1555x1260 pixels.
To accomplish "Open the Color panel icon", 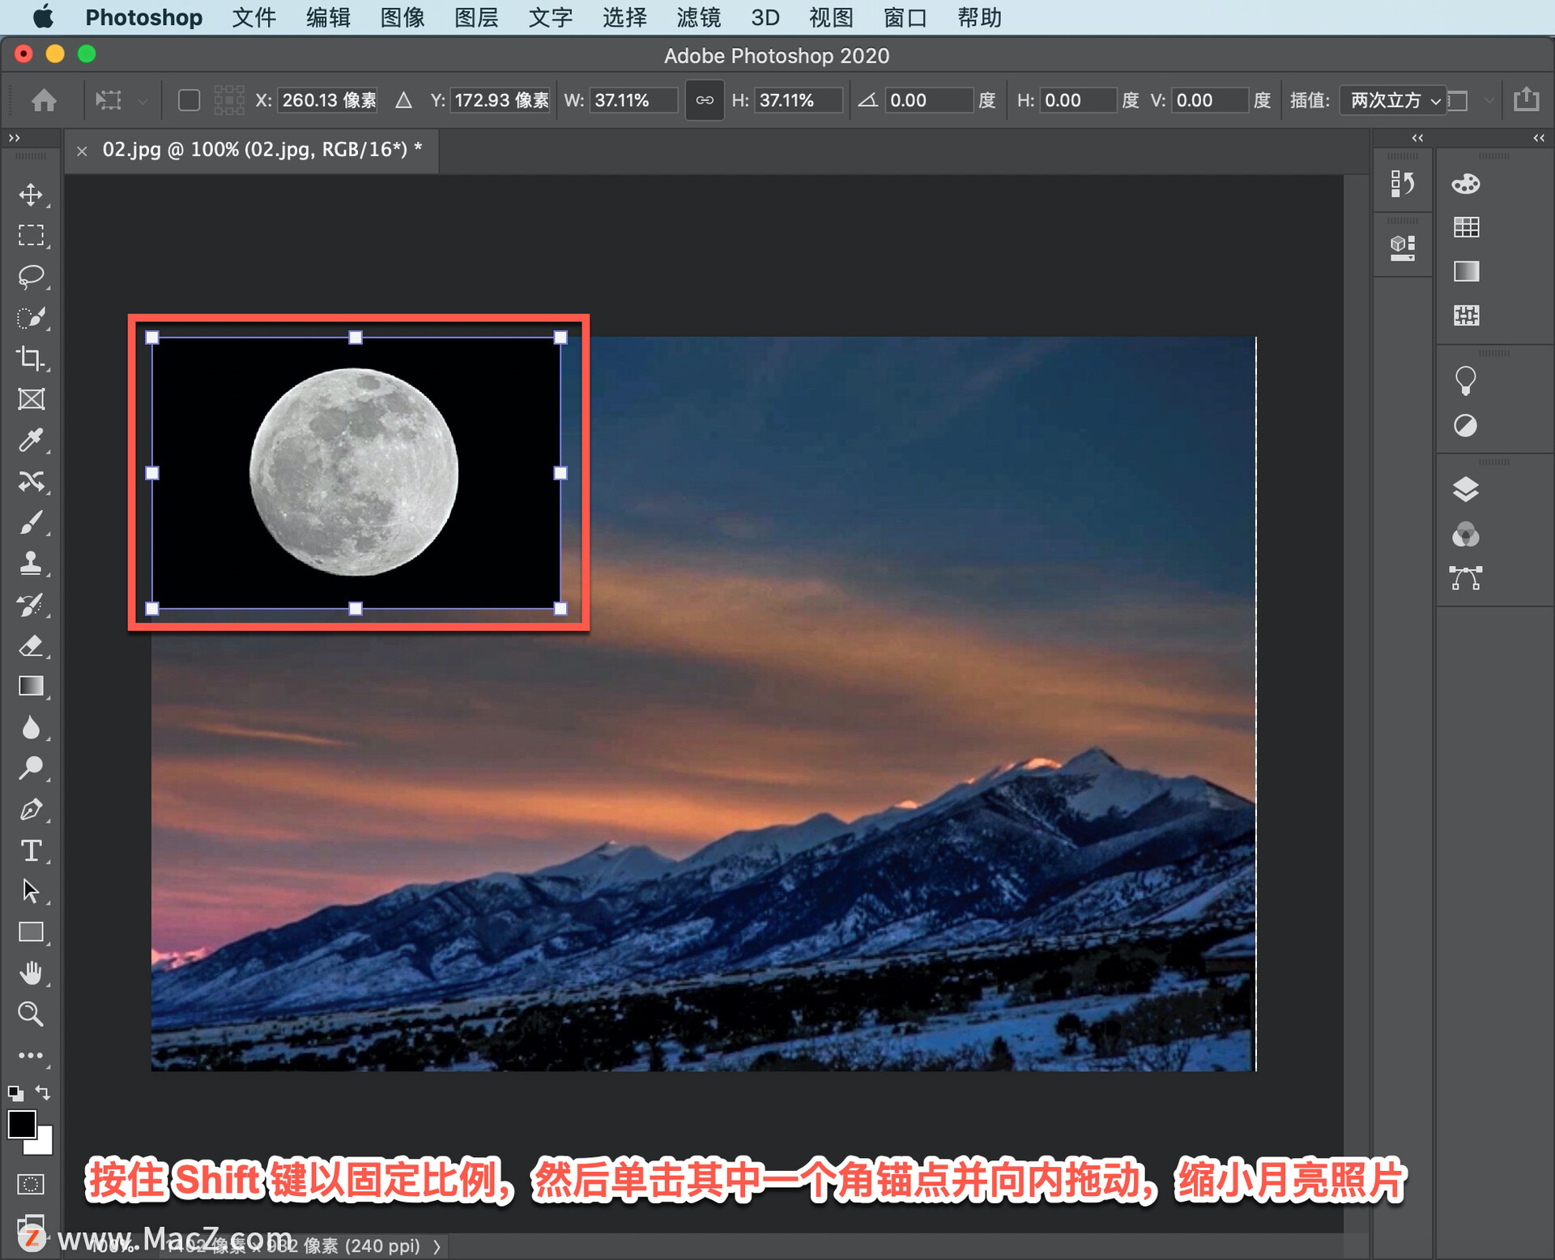I will click(x=1466, y=184).
